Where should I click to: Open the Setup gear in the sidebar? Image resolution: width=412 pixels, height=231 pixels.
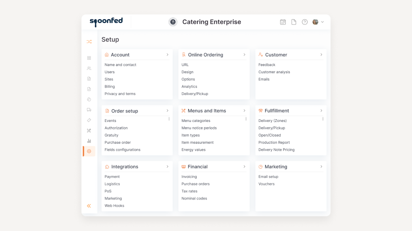click(89, 151)
